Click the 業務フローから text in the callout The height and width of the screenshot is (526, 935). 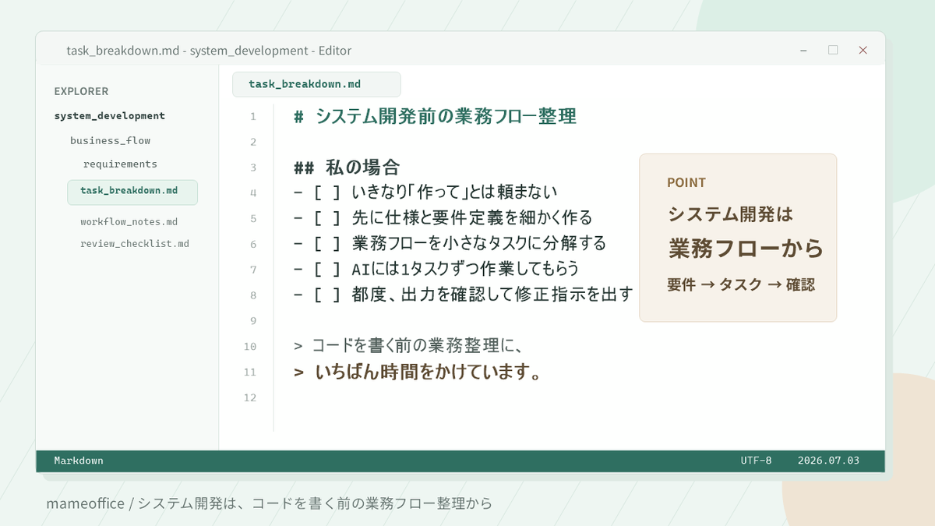(x=746, y=249)
